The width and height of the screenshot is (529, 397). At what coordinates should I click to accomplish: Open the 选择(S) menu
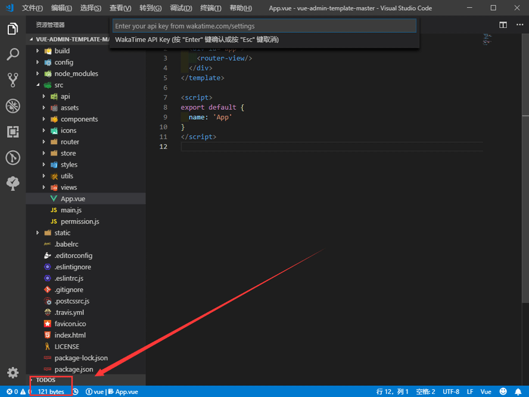(91, 8)
